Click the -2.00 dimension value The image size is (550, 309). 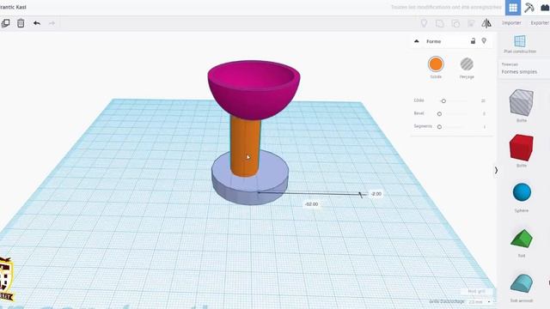[x=376, y=194]
